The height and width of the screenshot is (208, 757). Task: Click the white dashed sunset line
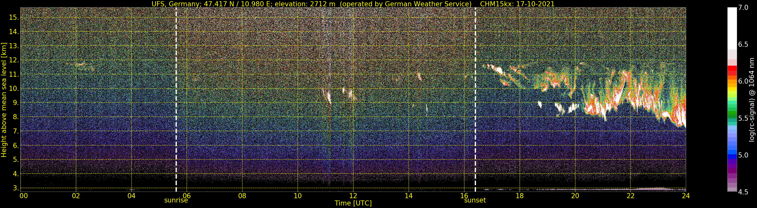point(475,99)
